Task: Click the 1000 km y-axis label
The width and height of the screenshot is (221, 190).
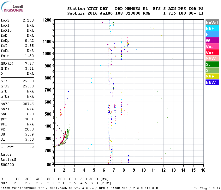Action: tap(47, 54)
